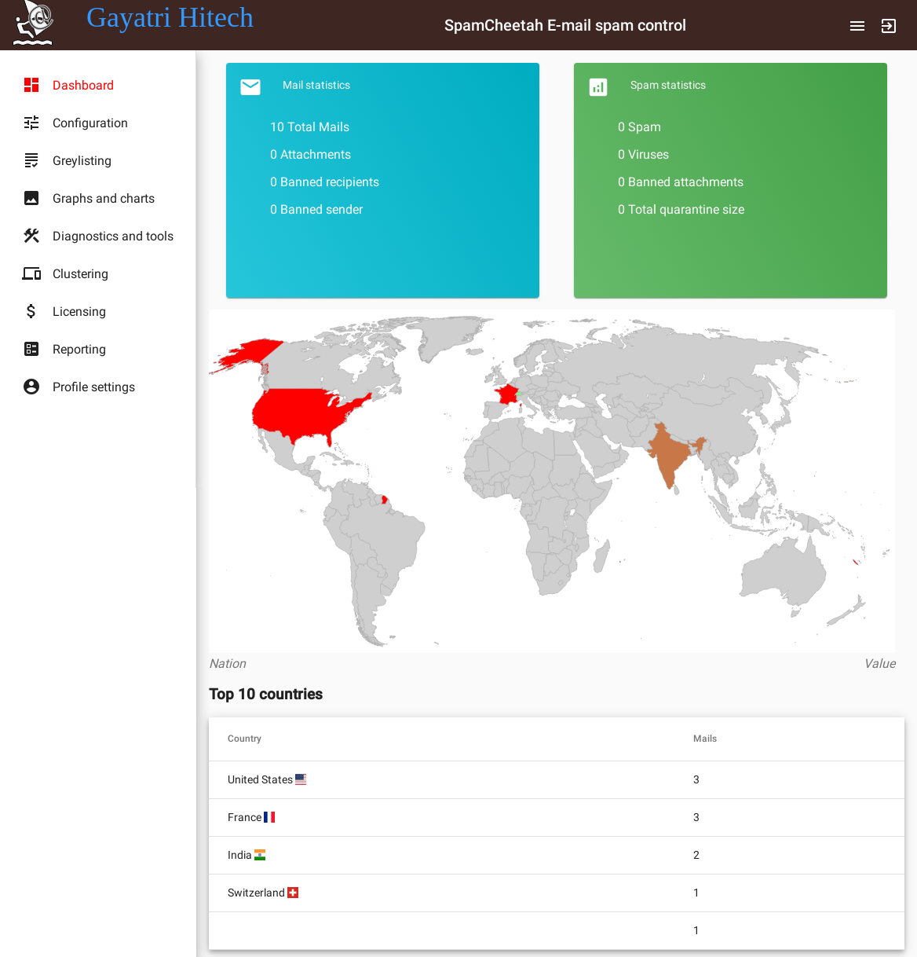The width and height of the screenshot is (917, 957).
Task: Click the logout icon in the top bar
Action: (x=888, y=25)
